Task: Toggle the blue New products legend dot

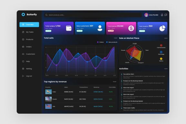Action: [107, 42]
